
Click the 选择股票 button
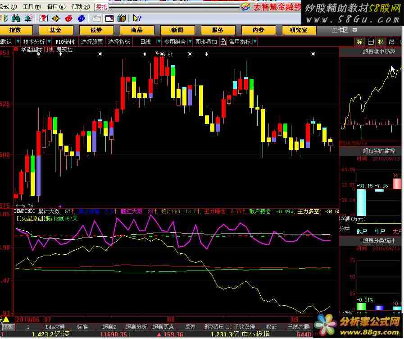pos(92,41)
